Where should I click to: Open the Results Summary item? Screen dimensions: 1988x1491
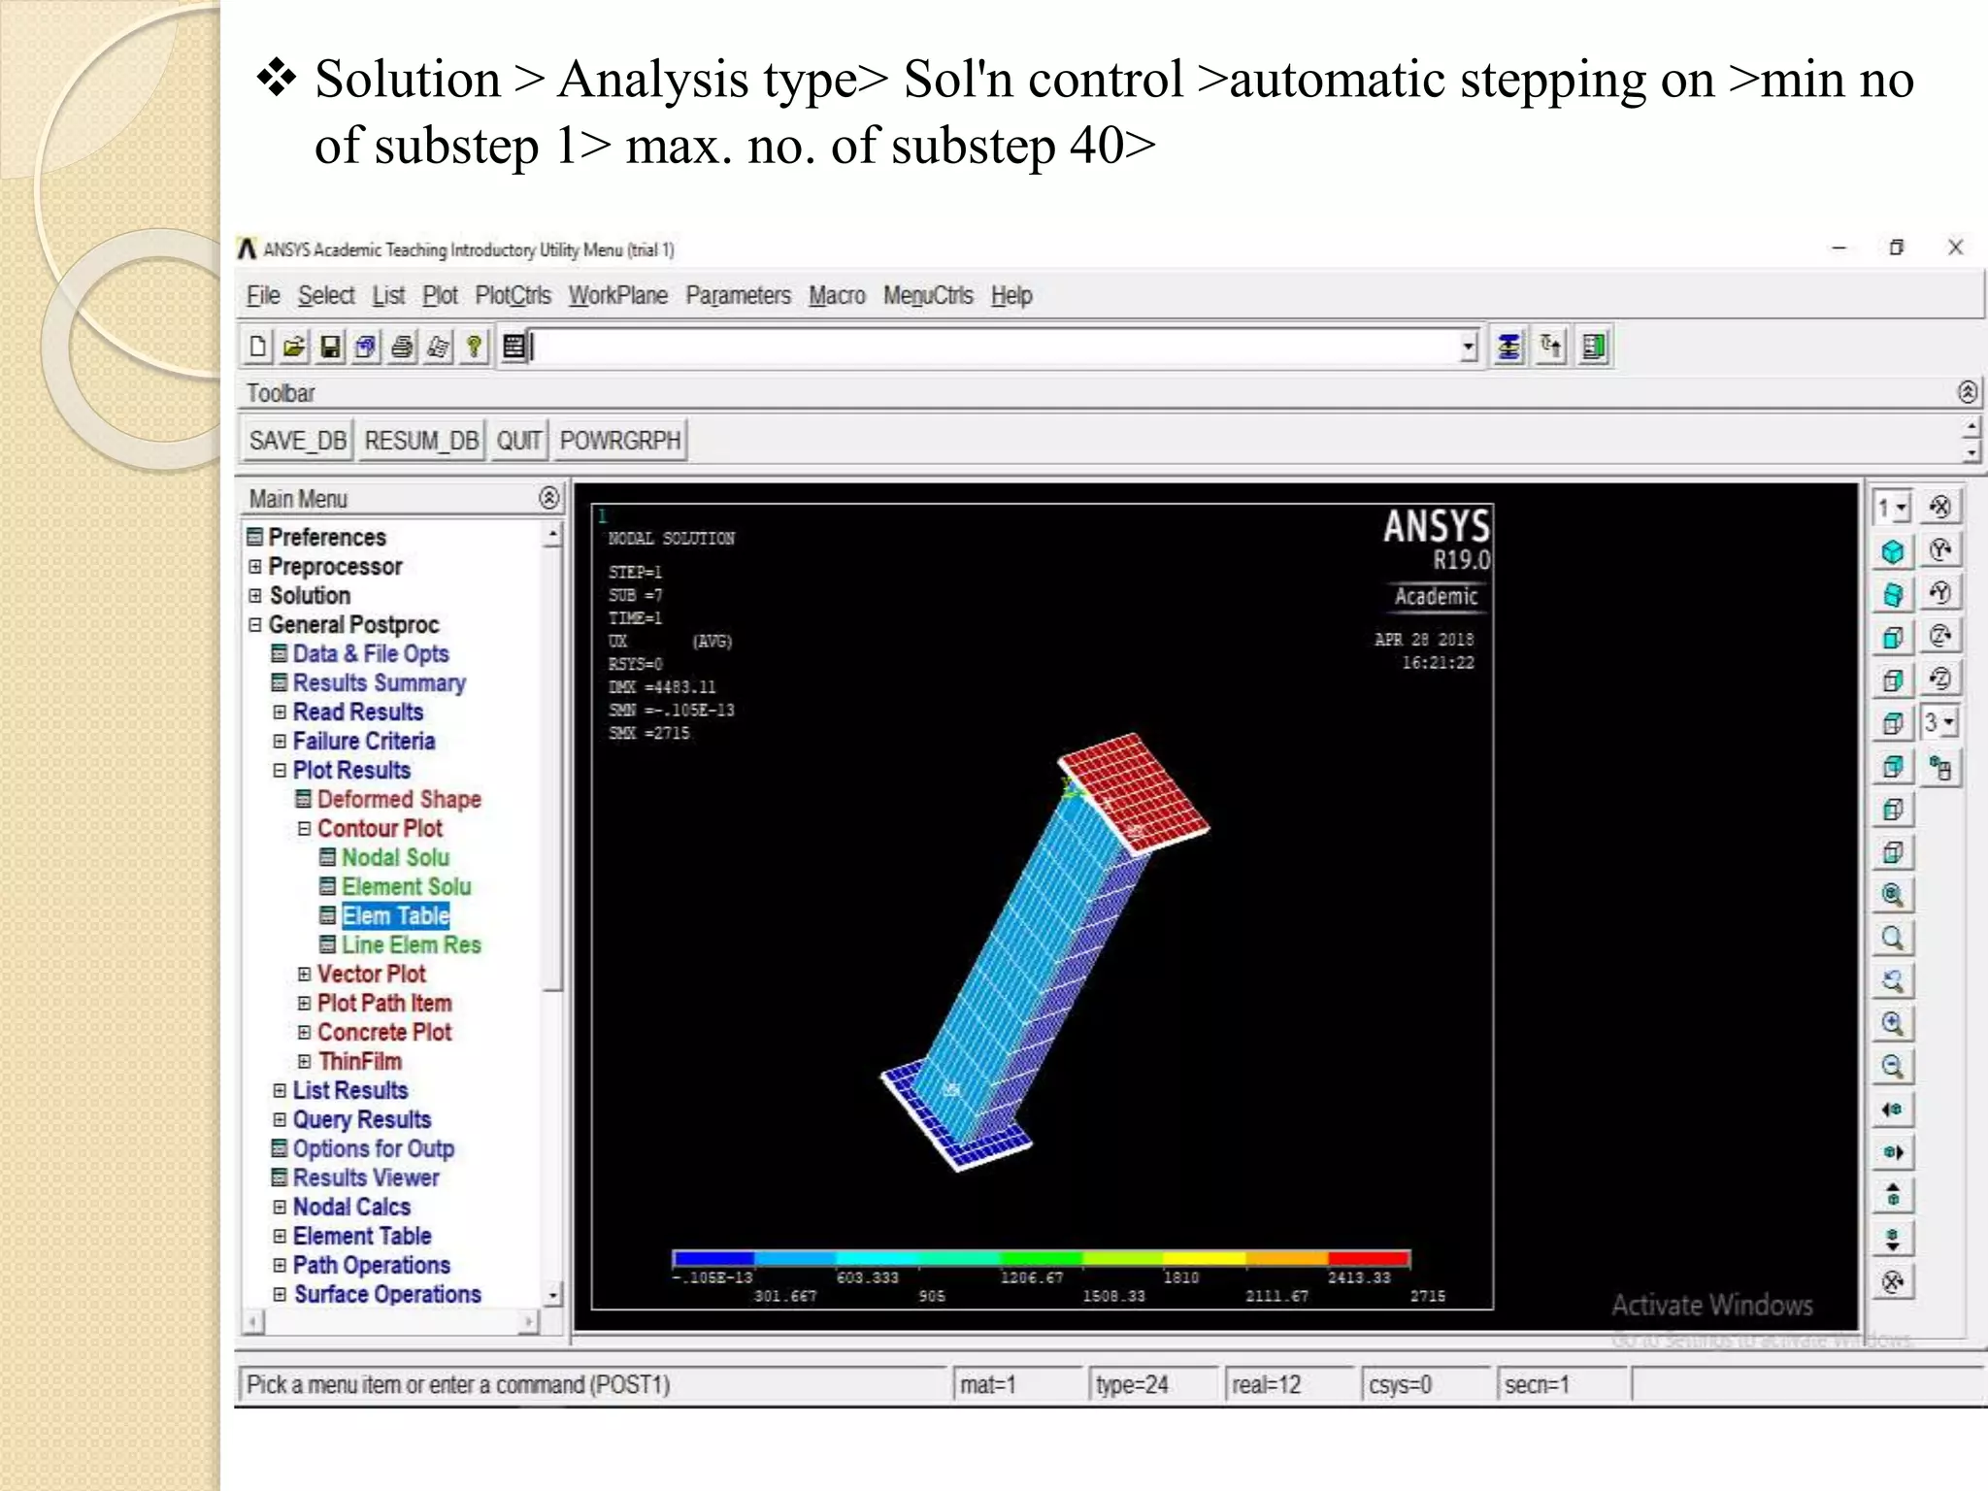[x=380, y=682]
